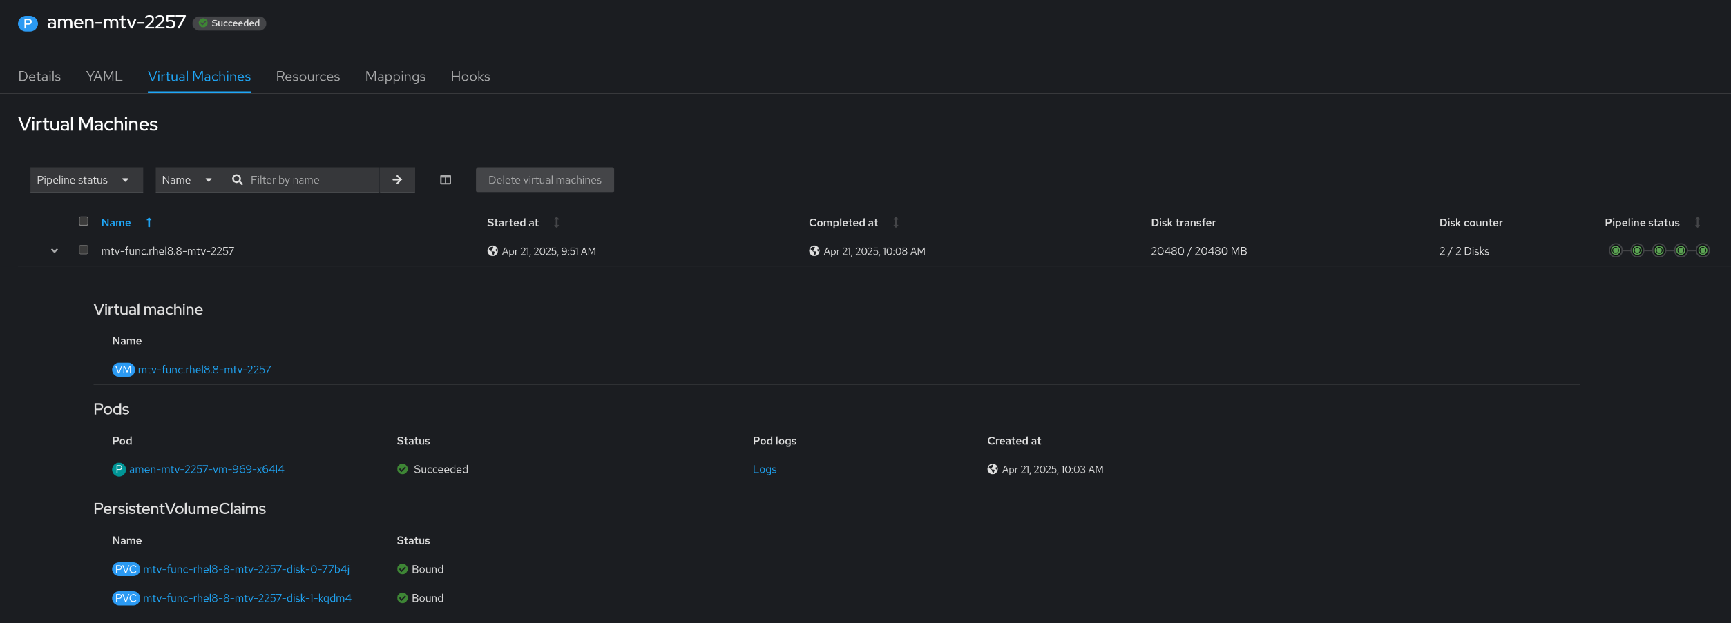The height and width of the screenshot is (623, 1731).
Task: Open the Mappings tab
Action: pos(395,77)
